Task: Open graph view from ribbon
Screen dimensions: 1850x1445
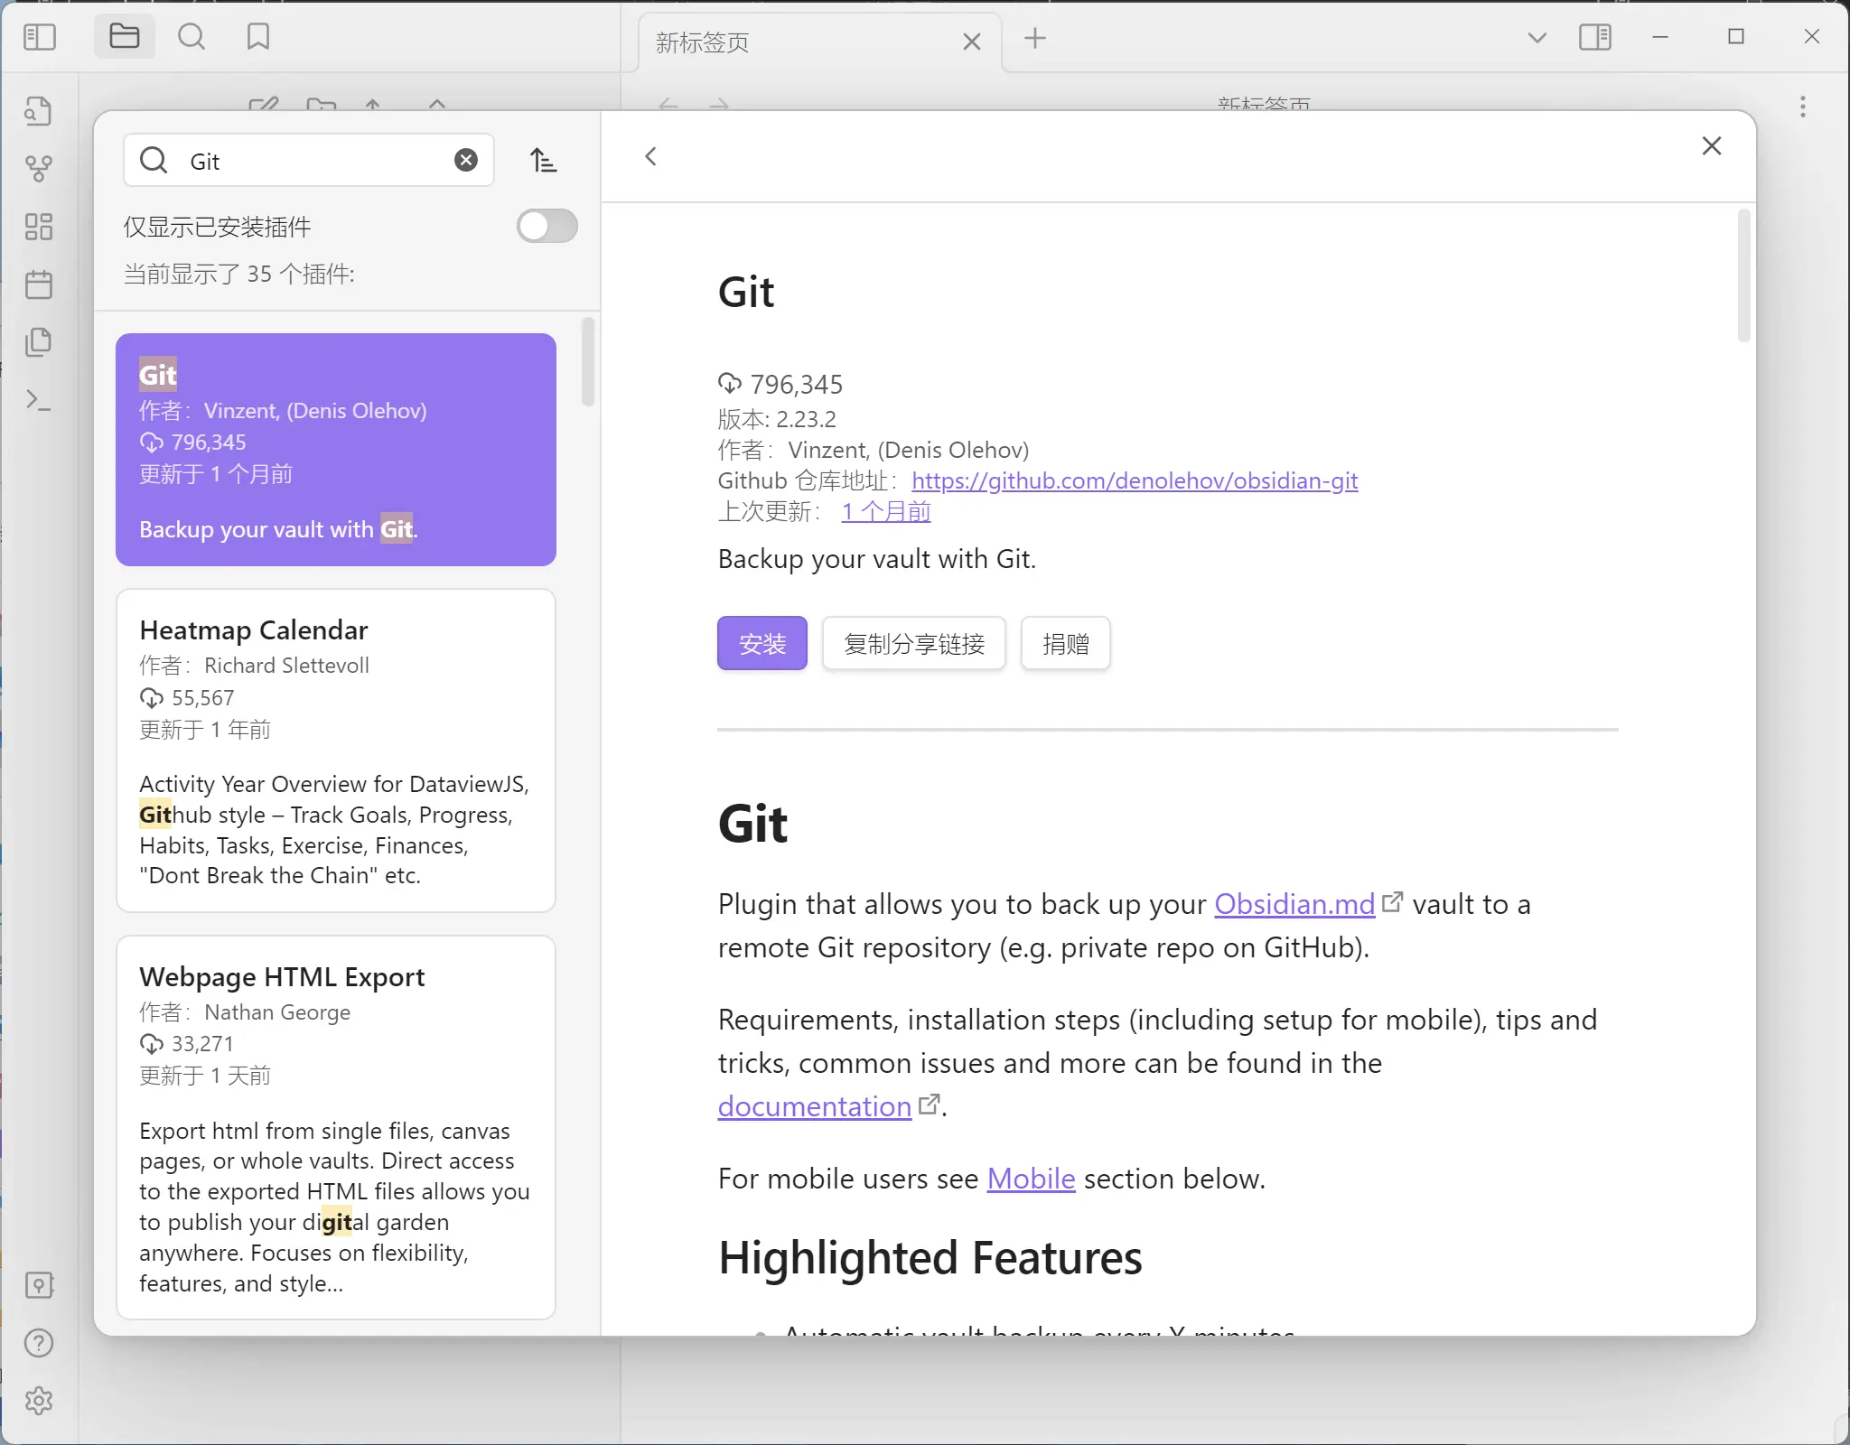Action: click(38, 168)
